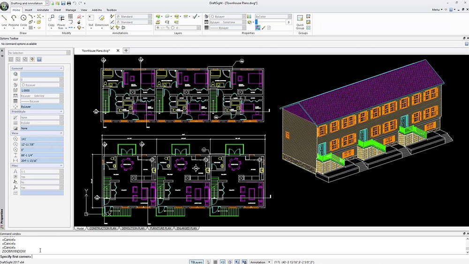Image resolution: width=469 pixels, height=264 pixels.
Task: Add a new drawing tab with plus button
Action: pos(126,51)
